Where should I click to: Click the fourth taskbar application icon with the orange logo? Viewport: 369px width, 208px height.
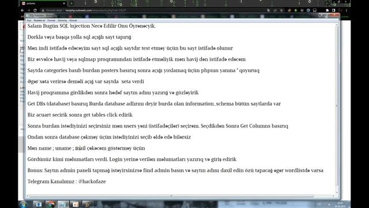[x=76, y=205]
